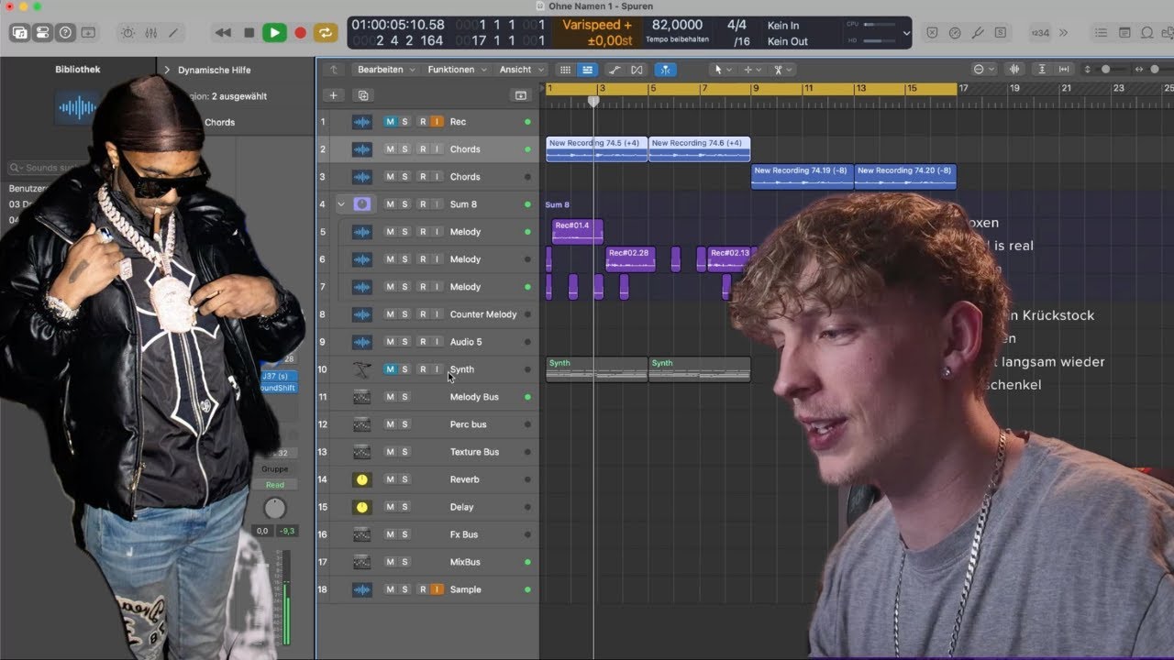Viewport: 1174px width, 660px height.
Task: Click horizontal auto zoom button
Action: [1064, 70]
